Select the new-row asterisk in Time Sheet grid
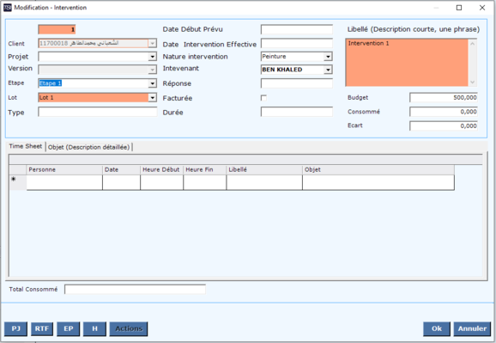Screen dimensions: 496x343 point(14,180)
